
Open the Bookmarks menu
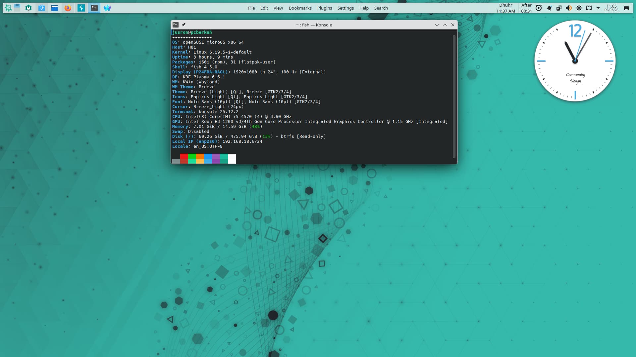pos(300,8)
